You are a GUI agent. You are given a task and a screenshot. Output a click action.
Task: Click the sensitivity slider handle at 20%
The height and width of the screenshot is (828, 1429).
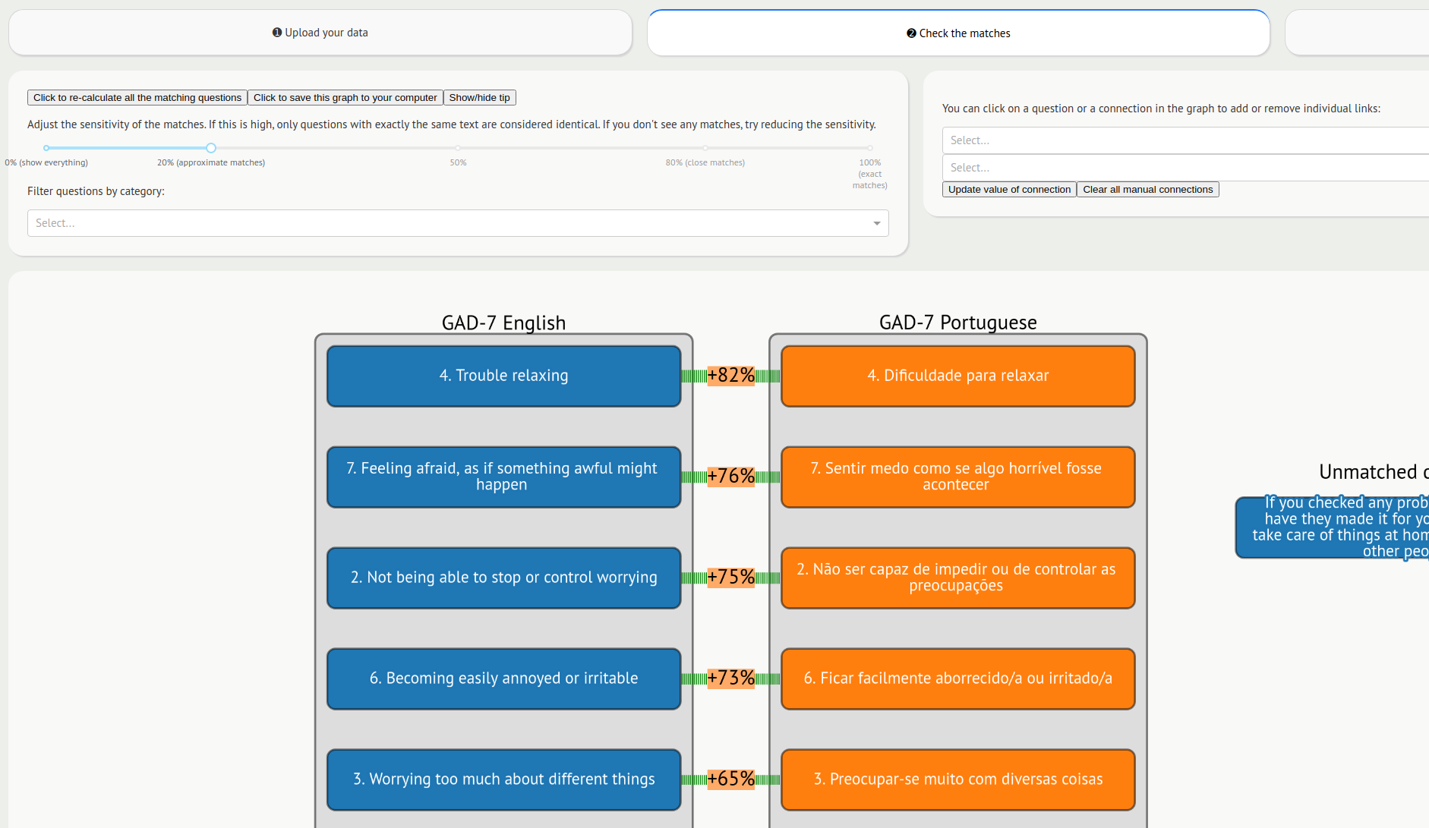[x=211, y=148]
